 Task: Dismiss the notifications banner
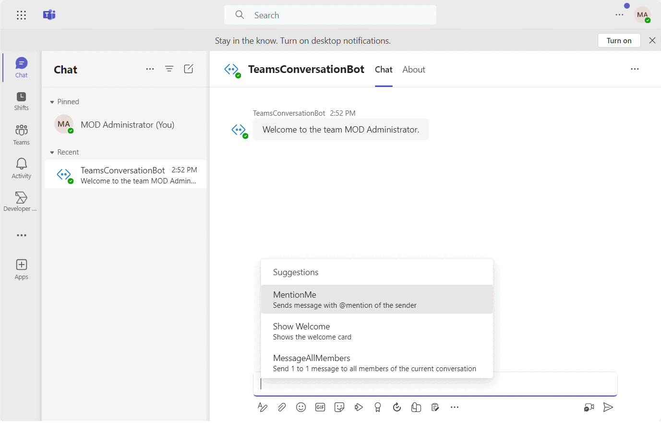[652, 40]
